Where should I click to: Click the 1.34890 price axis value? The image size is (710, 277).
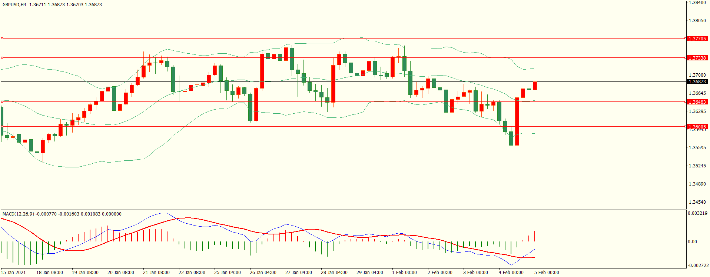(x=697, y=184)
